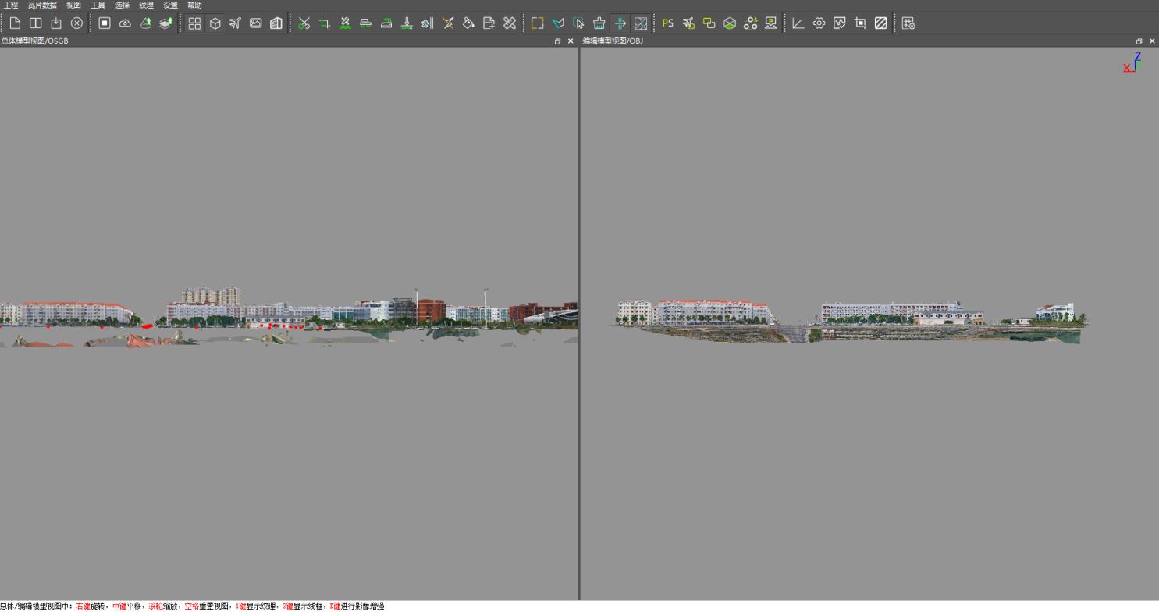Open the 工具 menu
The height and width of the screenshot is (612, 1159).
[x=98, y=5]
